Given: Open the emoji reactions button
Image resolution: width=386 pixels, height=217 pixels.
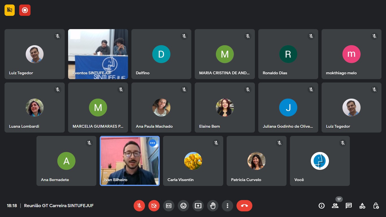Looking at the screenshot, I should [183, 206].
